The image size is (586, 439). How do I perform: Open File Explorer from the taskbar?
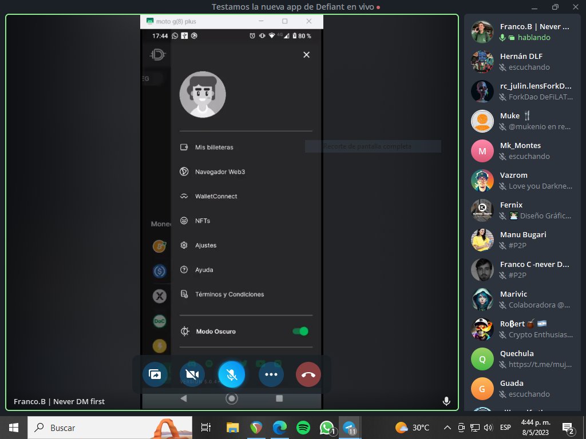[x=232, y=428]
